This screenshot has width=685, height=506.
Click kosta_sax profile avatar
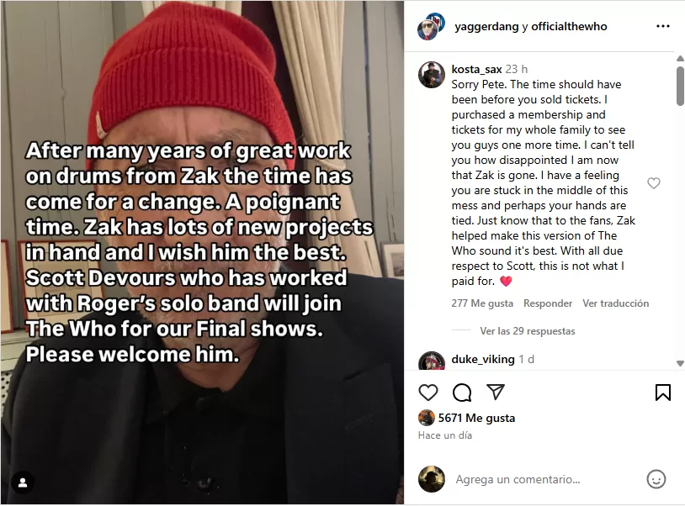431,75
